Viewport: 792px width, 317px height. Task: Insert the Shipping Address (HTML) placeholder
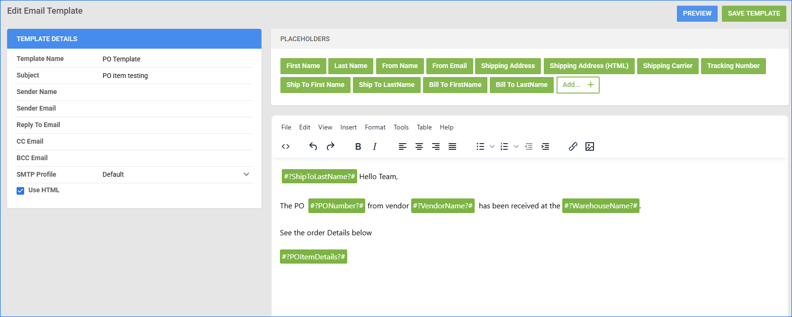(x=589, y=66)
